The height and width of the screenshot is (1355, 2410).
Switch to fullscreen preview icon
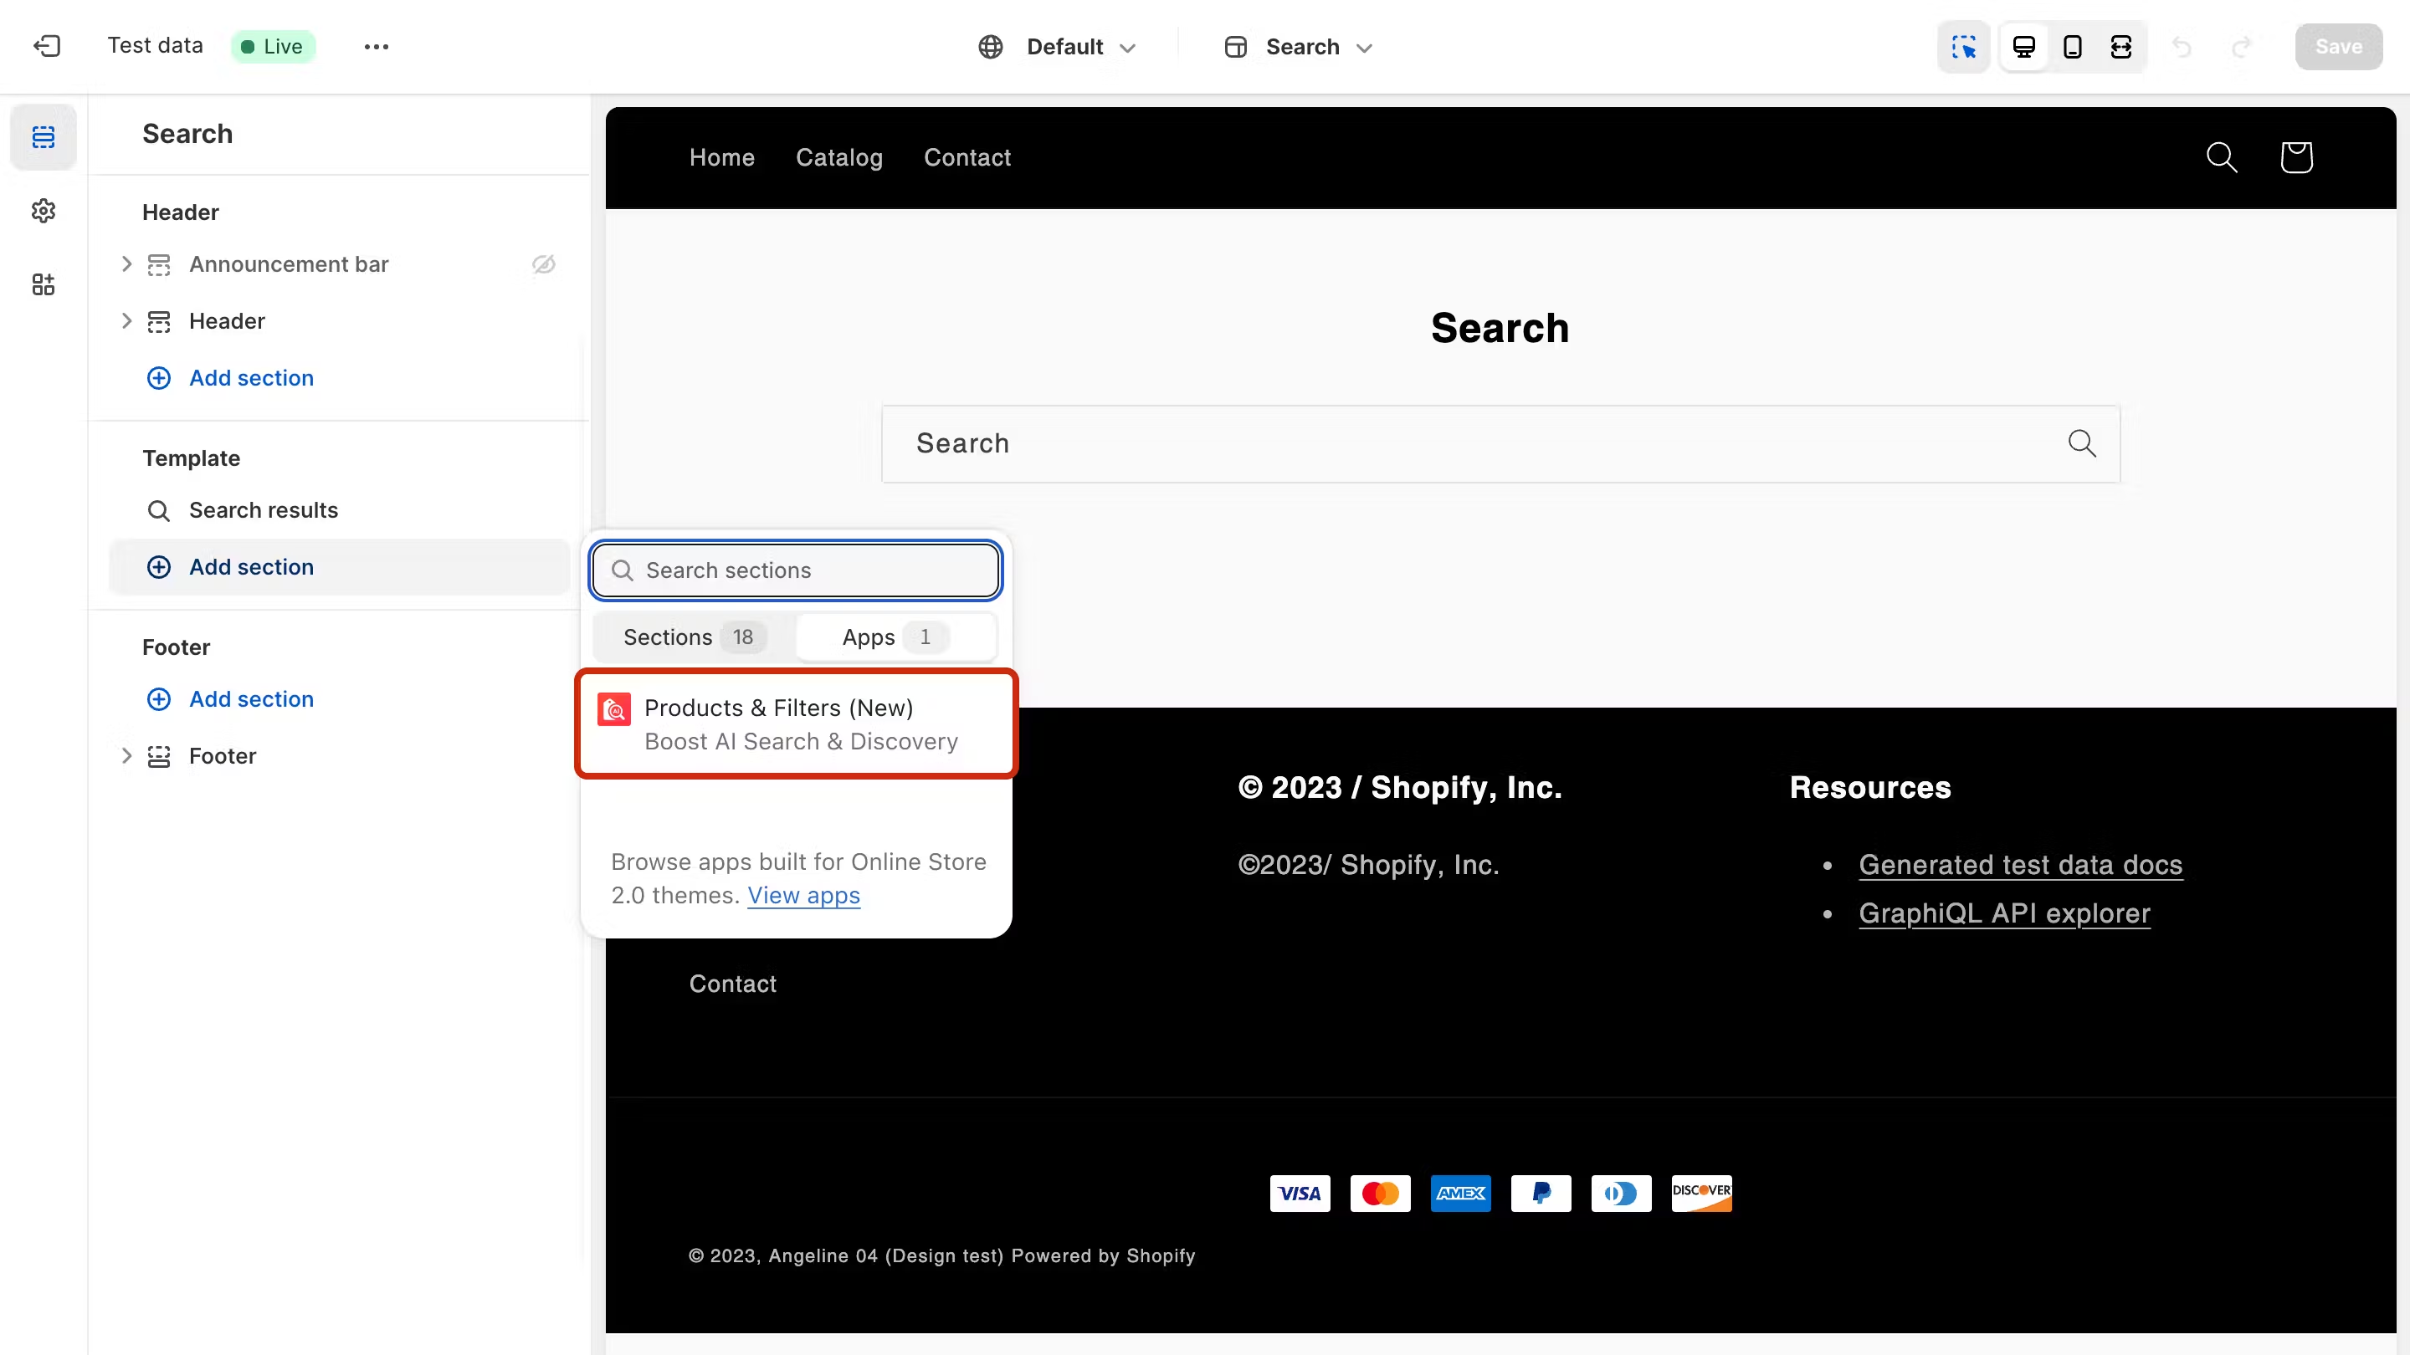click(2121, 47)
